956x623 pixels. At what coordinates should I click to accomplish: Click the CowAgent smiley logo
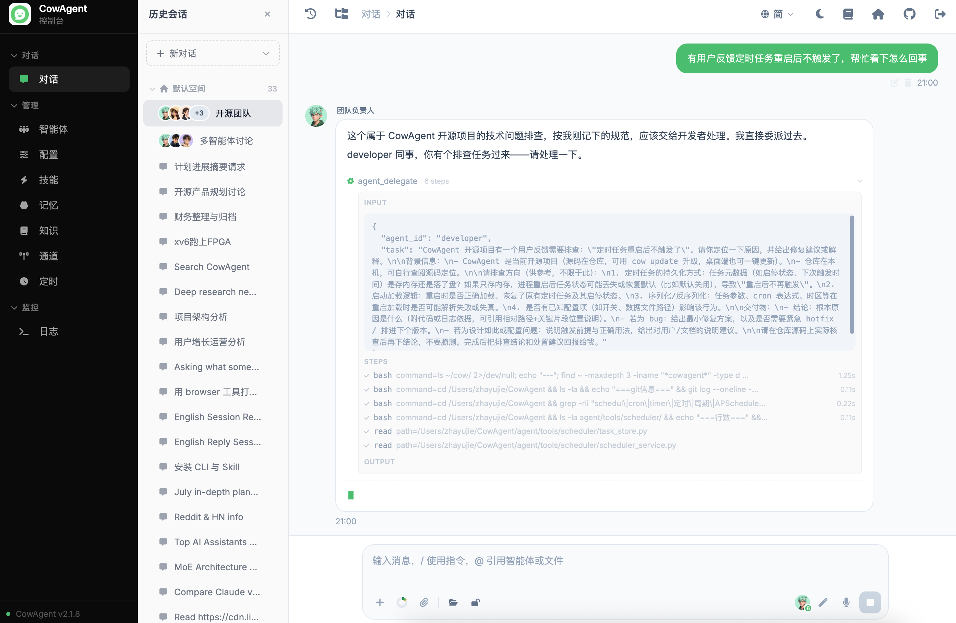pos(20,14)
